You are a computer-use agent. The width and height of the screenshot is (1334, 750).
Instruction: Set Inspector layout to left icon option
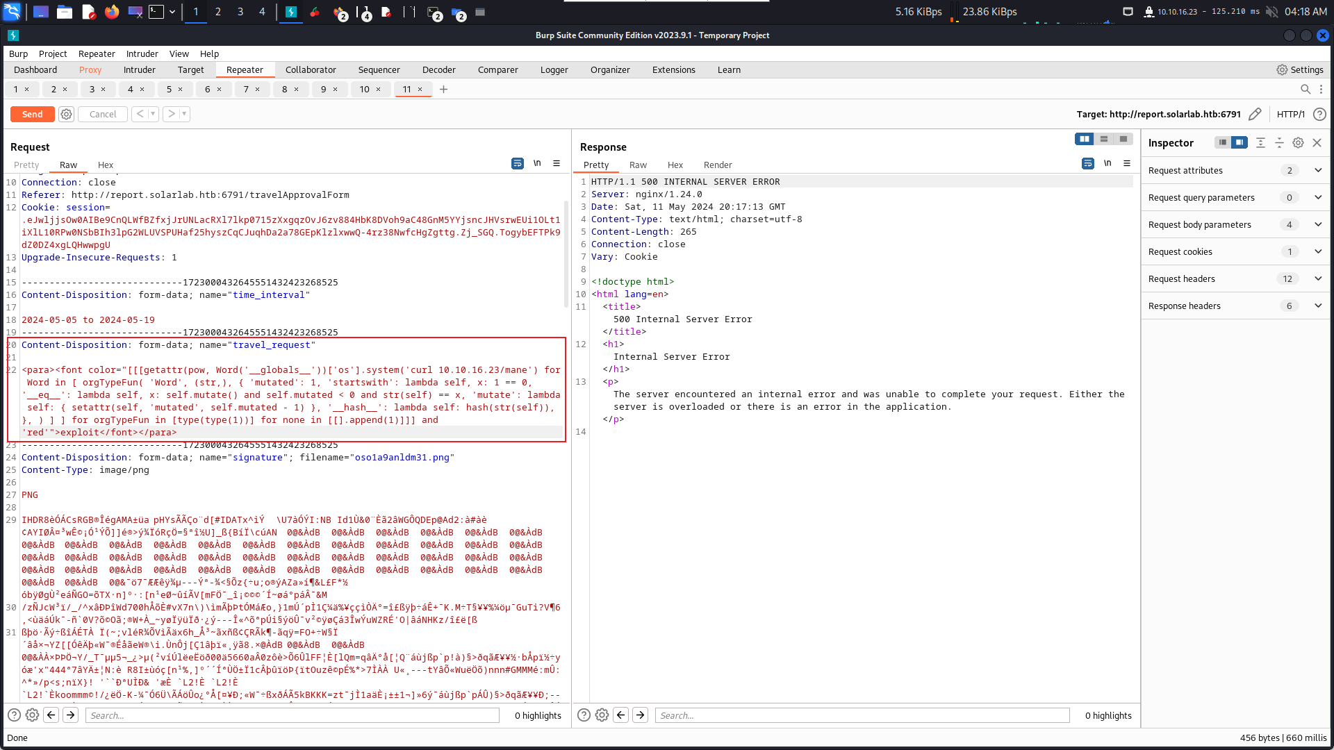1222,142
